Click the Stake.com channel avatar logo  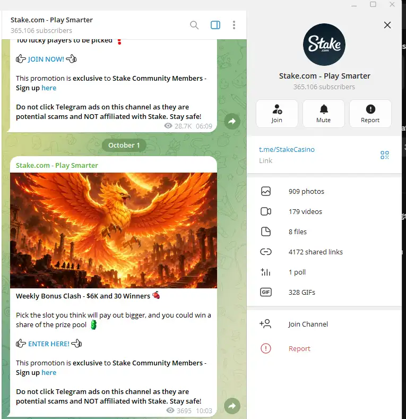[x=324, y=45]
